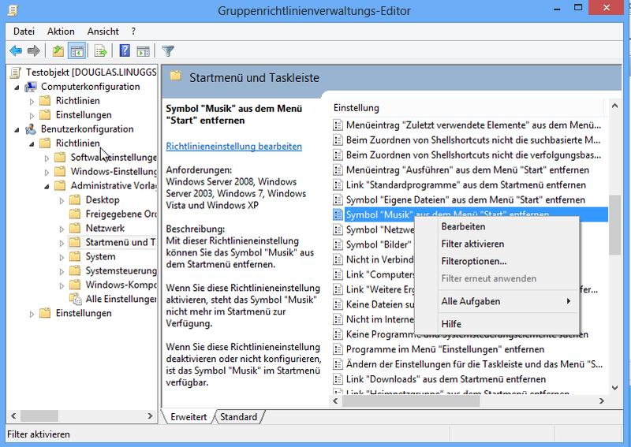Click the filter funnel toolbar icon

168,51
